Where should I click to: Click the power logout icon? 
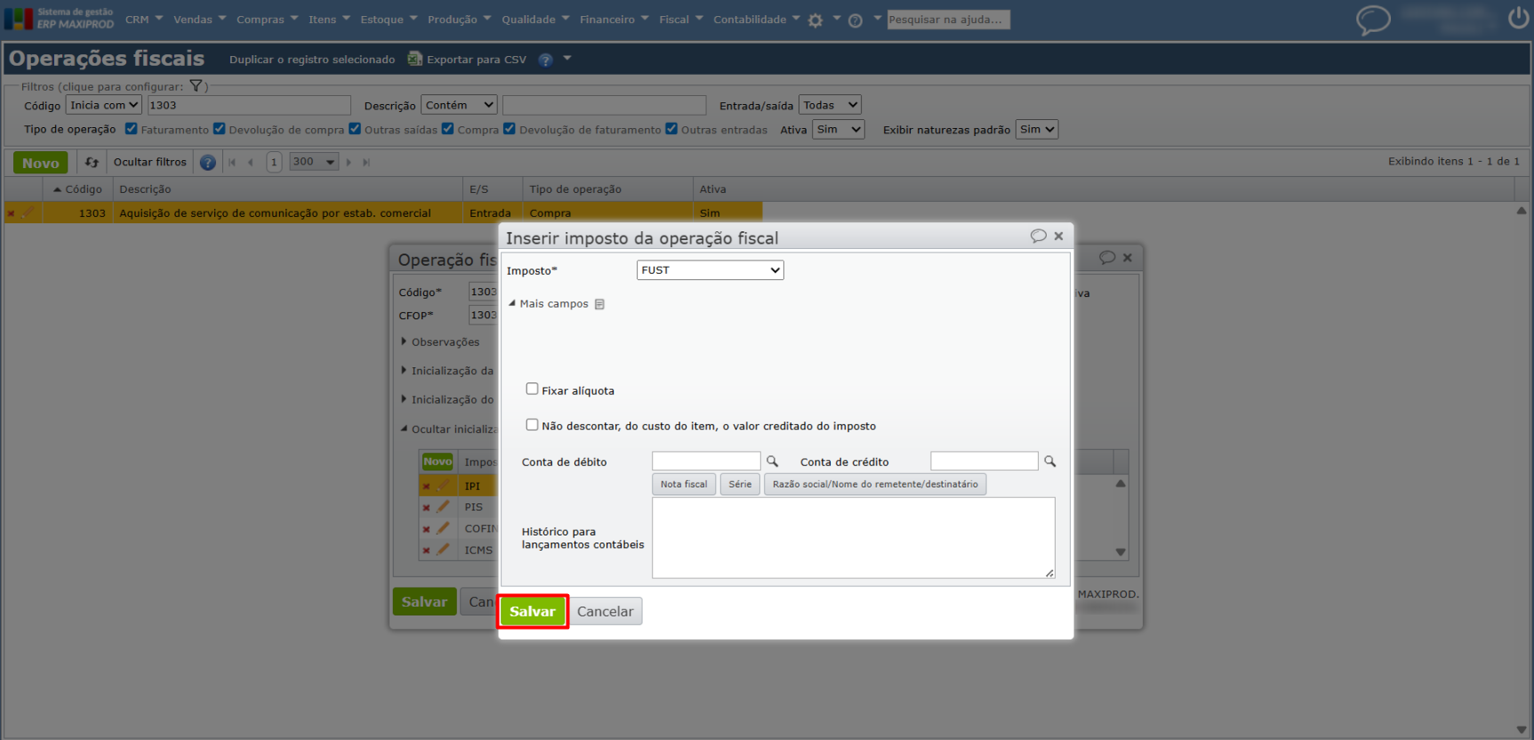(x=1518, y=18)
